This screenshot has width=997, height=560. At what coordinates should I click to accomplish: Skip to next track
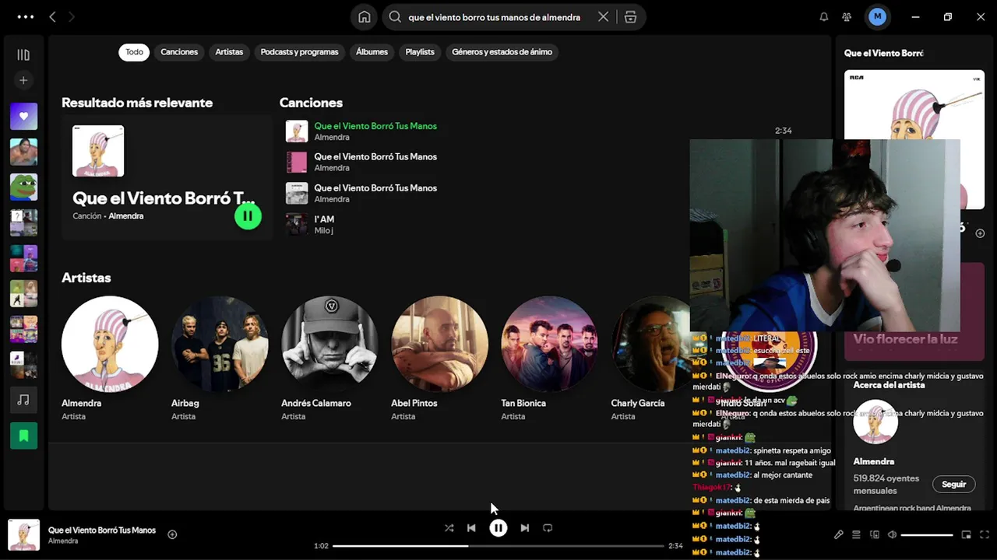click(x=525, y=527)
